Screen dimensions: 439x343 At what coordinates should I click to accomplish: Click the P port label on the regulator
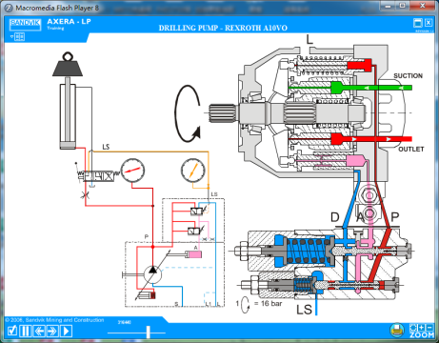point(394,217)
